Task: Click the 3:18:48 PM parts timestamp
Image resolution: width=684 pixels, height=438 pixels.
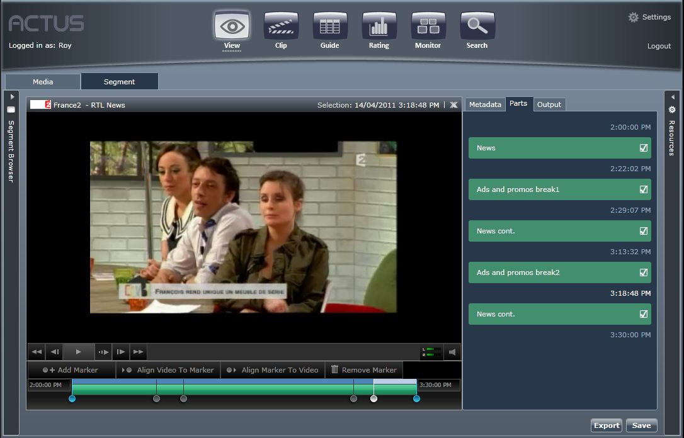Action: [630, 293]
